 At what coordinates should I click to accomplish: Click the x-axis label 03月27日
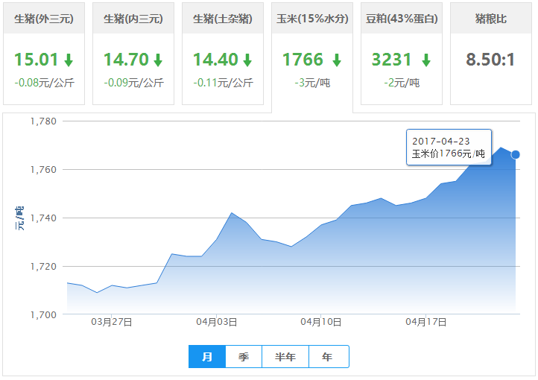112,322
